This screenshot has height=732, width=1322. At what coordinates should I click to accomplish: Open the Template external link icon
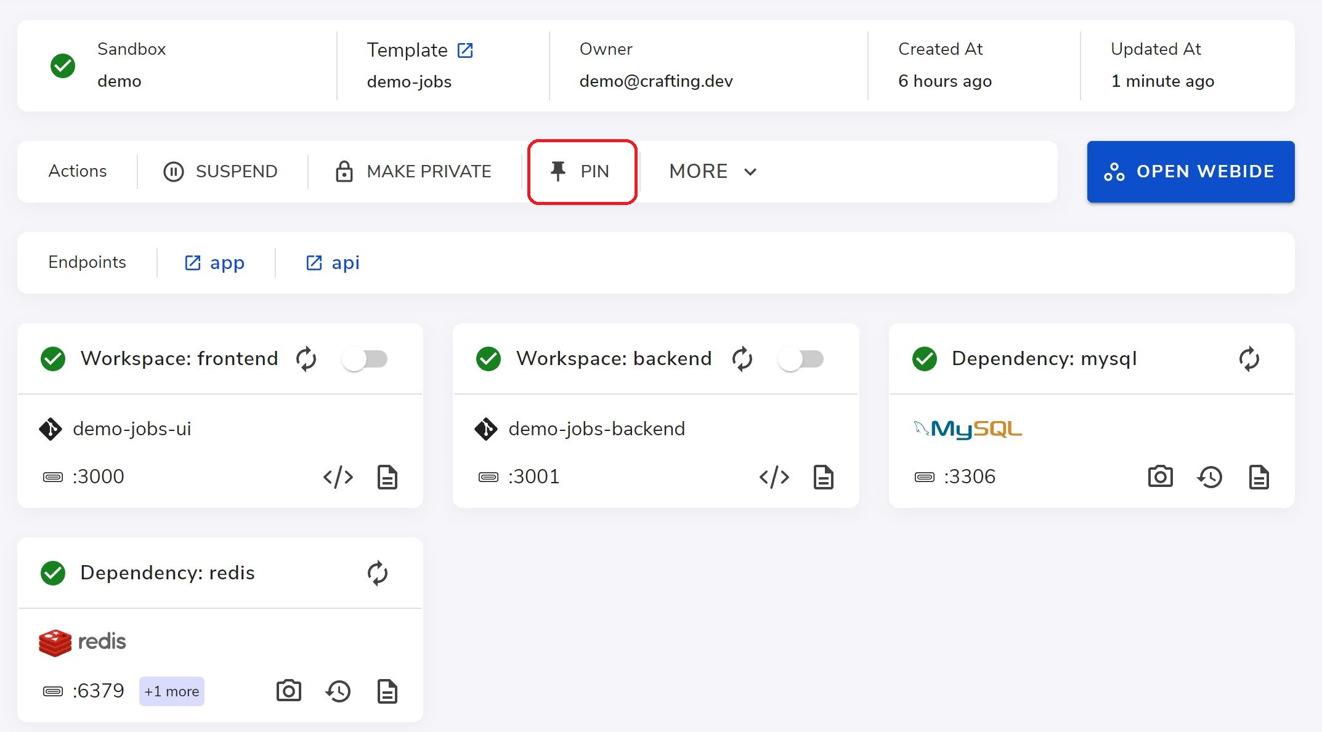[465, 50]
